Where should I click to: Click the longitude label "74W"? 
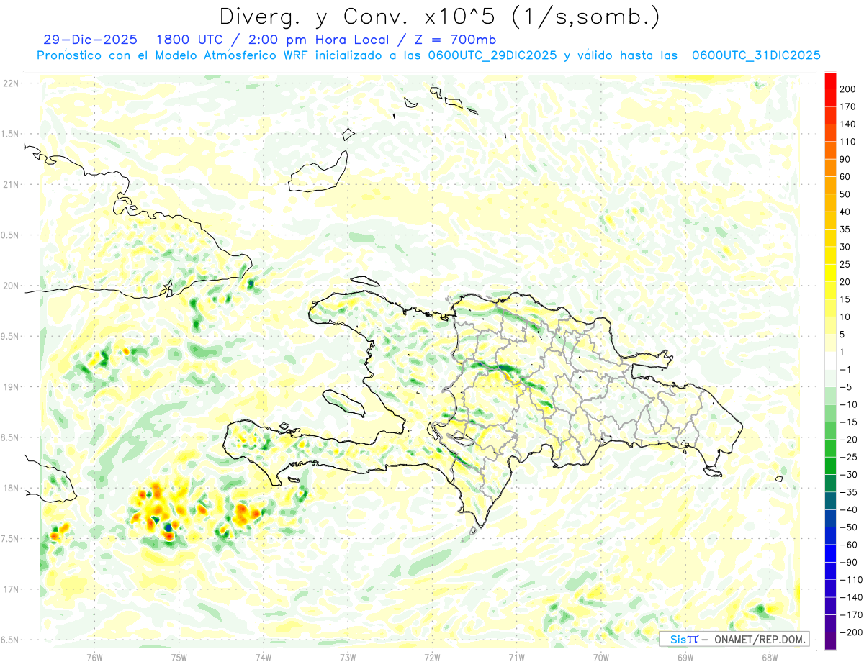(x=264, y=658)
